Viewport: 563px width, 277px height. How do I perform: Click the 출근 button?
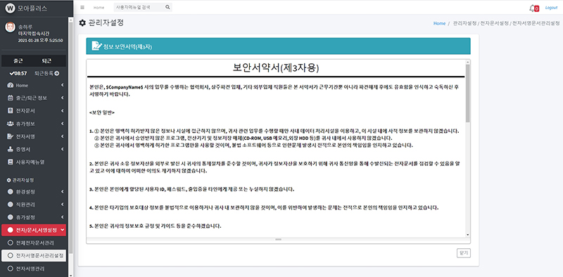[18, 60]
